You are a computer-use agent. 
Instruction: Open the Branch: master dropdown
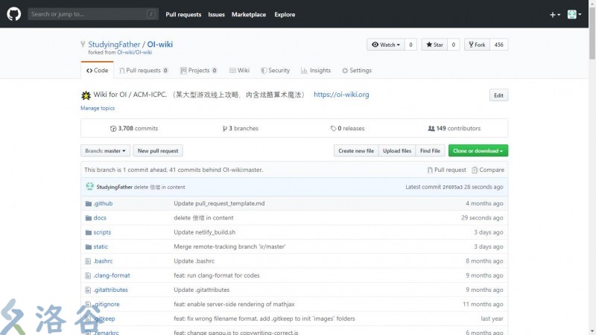(x=105, y=151)
